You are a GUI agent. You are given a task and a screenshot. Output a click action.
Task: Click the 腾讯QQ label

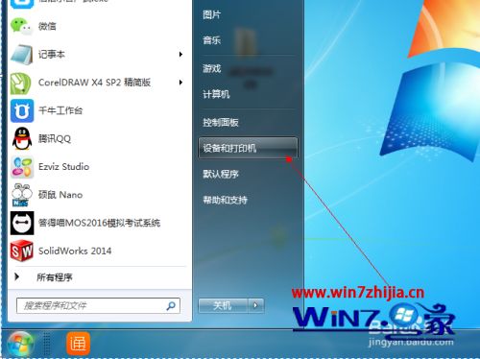[55, 139]
